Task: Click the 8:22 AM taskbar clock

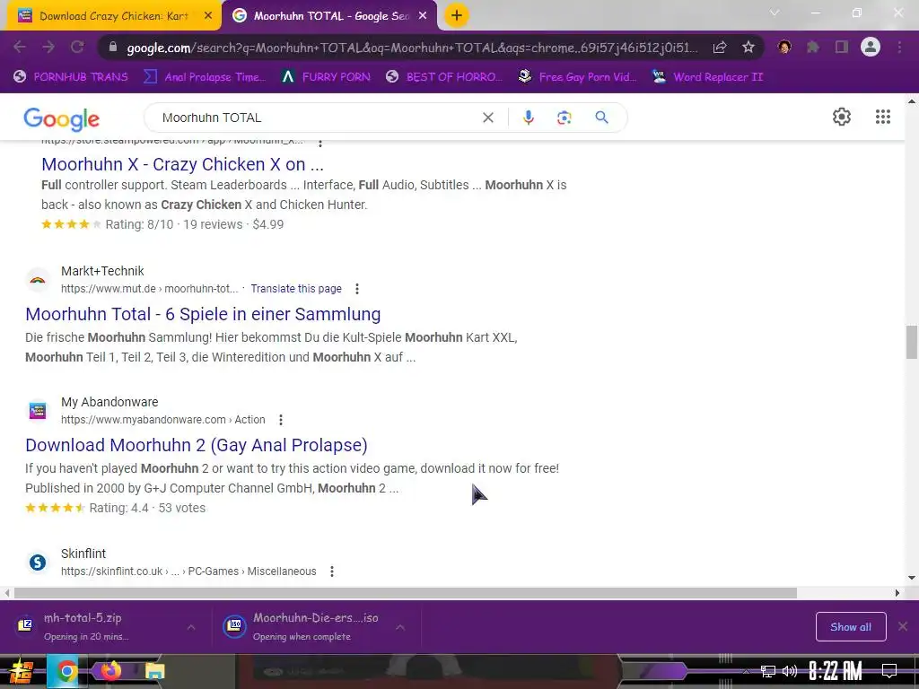Action: click(x=836, y=671)
